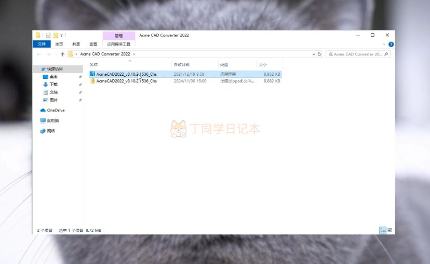Click the size value 8,932 KB
The image size is (430, 264).
(x=272, y=74)
